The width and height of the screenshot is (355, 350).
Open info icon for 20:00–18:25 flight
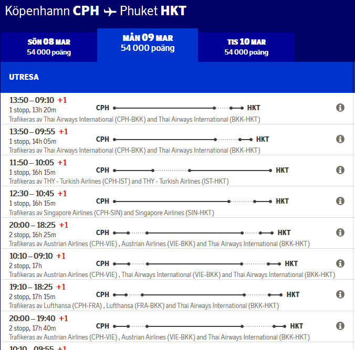tap(340, 232)
